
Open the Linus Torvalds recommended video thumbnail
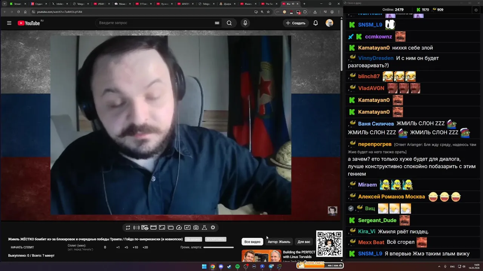coord(261,256)
